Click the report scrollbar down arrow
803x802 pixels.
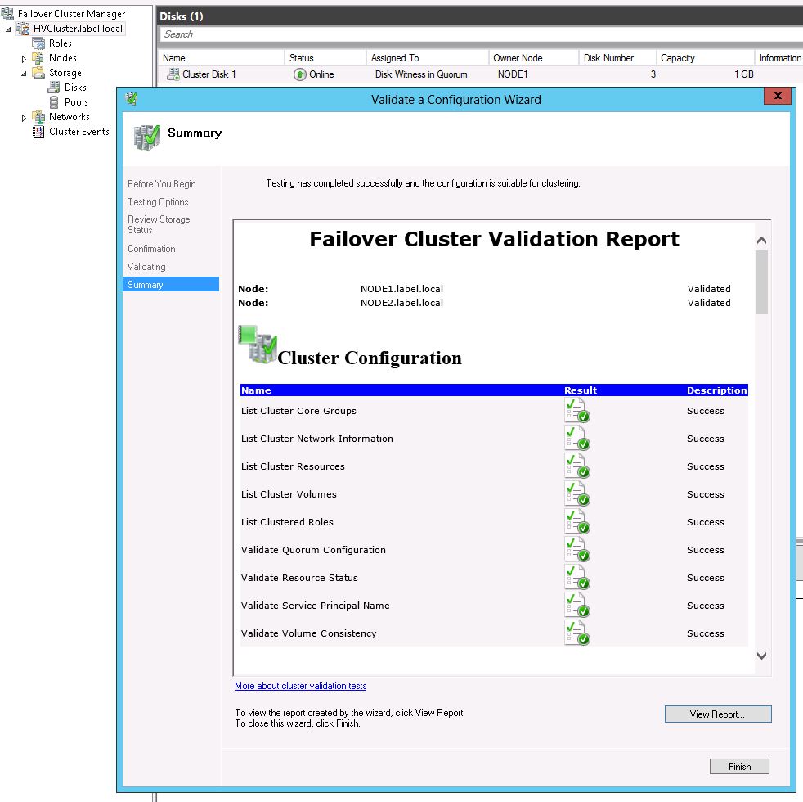click(x=761, y=656)
